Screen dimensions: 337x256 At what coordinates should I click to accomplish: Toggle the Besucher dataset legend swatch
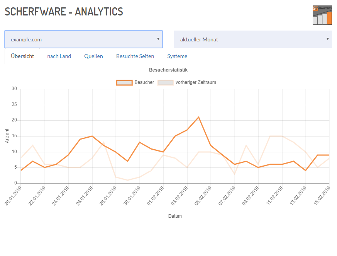tap(124, 82)
